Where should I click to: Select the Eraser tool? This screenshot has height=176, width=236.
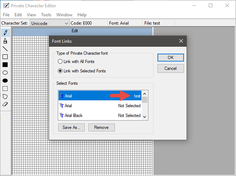point(5,104)
